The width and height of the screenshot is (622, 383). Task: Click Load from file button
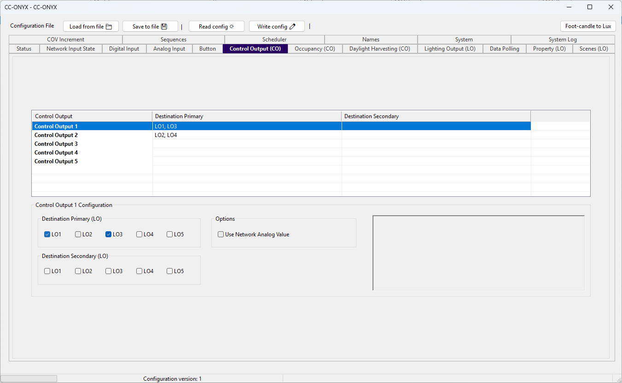tap(91, 26)
